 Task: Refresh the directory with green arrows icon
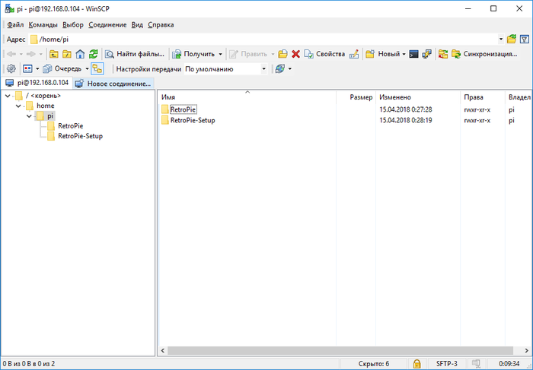93,54
